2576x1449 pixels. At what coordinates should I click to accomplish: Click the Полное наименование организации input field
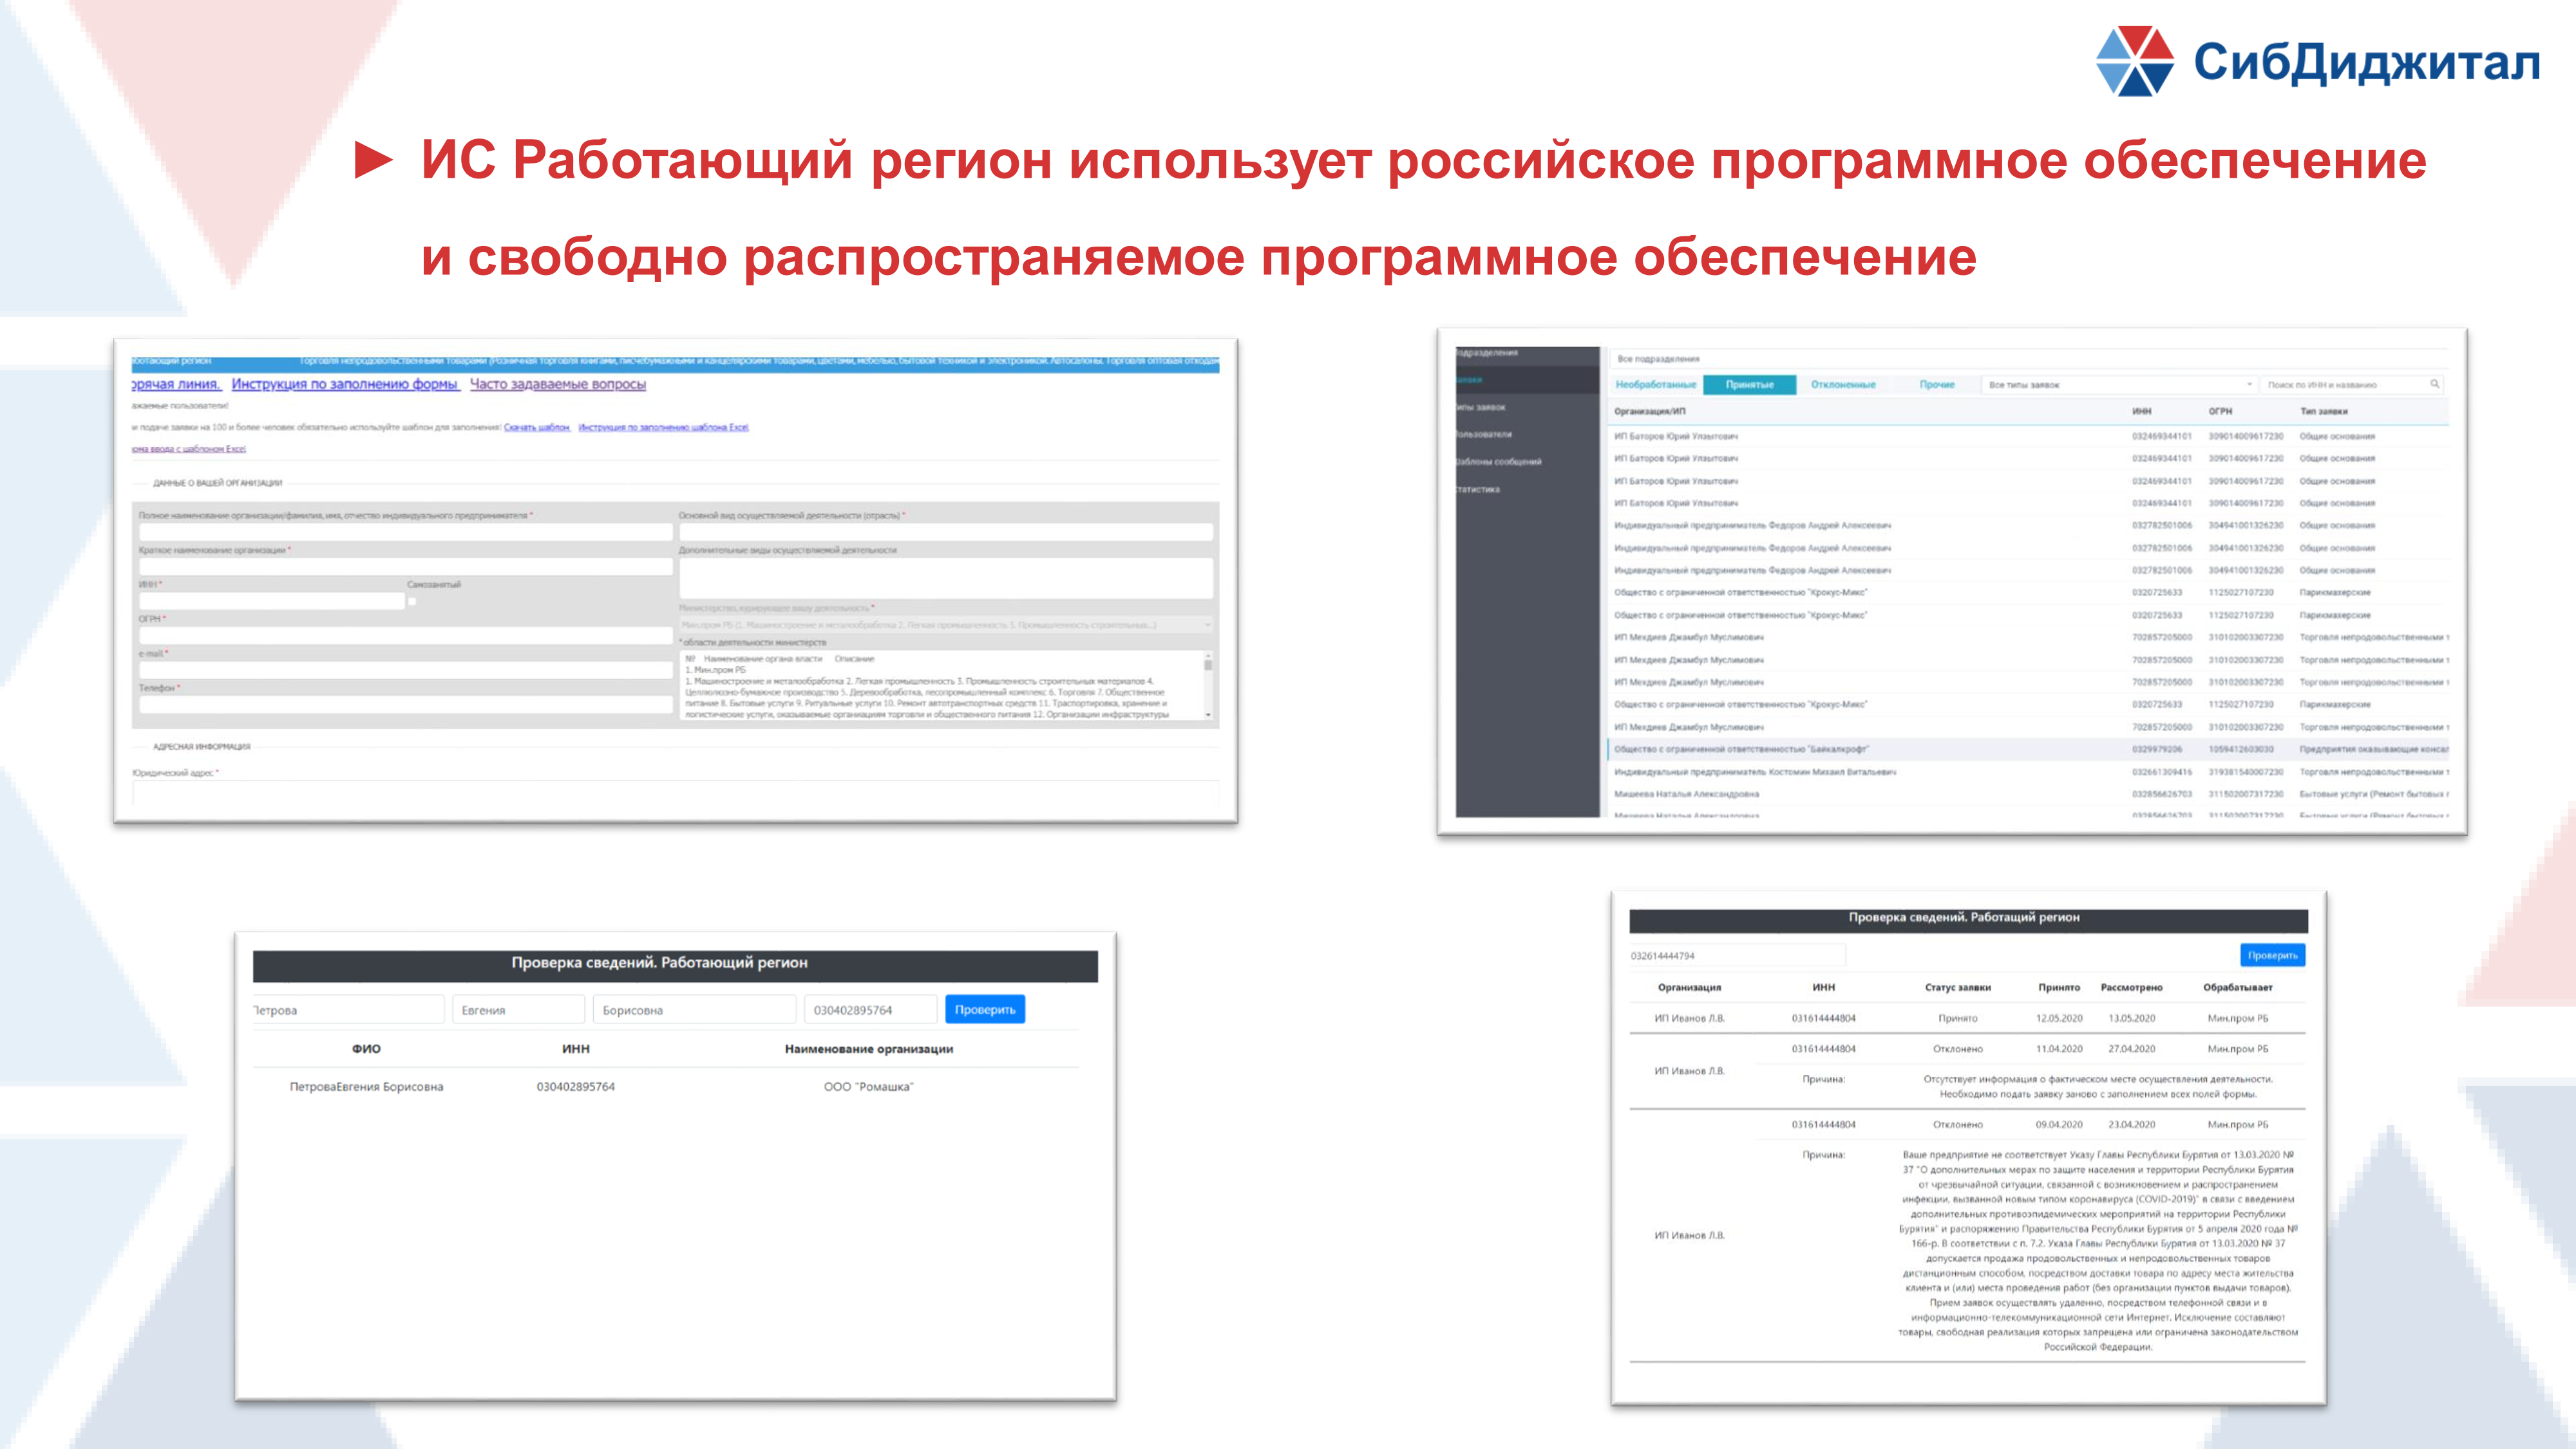[x=405, y=532]
